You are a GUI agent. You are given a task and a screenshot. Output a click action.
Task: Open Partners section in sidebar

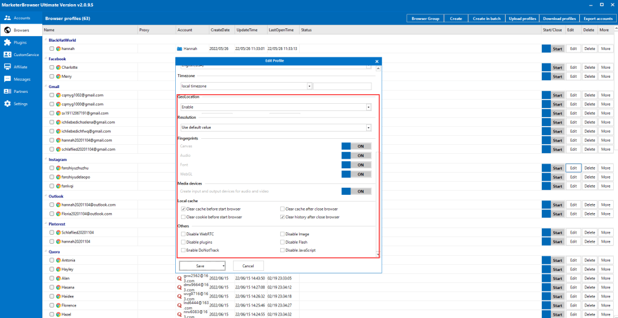[x=21, y=91]
